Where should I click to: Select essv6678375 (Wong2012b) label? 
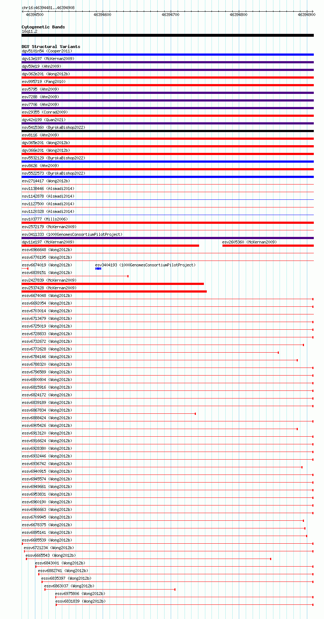click(47, 525)
